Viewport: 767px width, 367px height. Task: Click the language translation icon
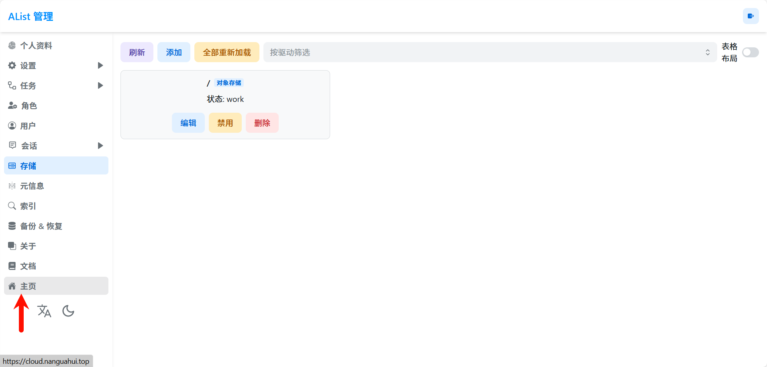coord(44,311)
